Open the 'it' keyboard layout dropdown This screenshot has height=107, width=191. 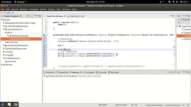[162, 2]
